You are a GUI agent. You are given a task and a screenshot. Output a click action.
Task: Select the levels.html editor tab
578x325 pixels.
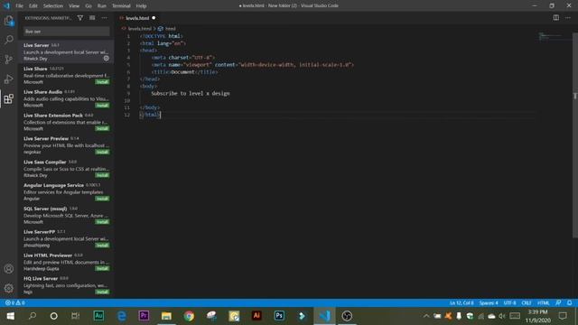[137, 18]
